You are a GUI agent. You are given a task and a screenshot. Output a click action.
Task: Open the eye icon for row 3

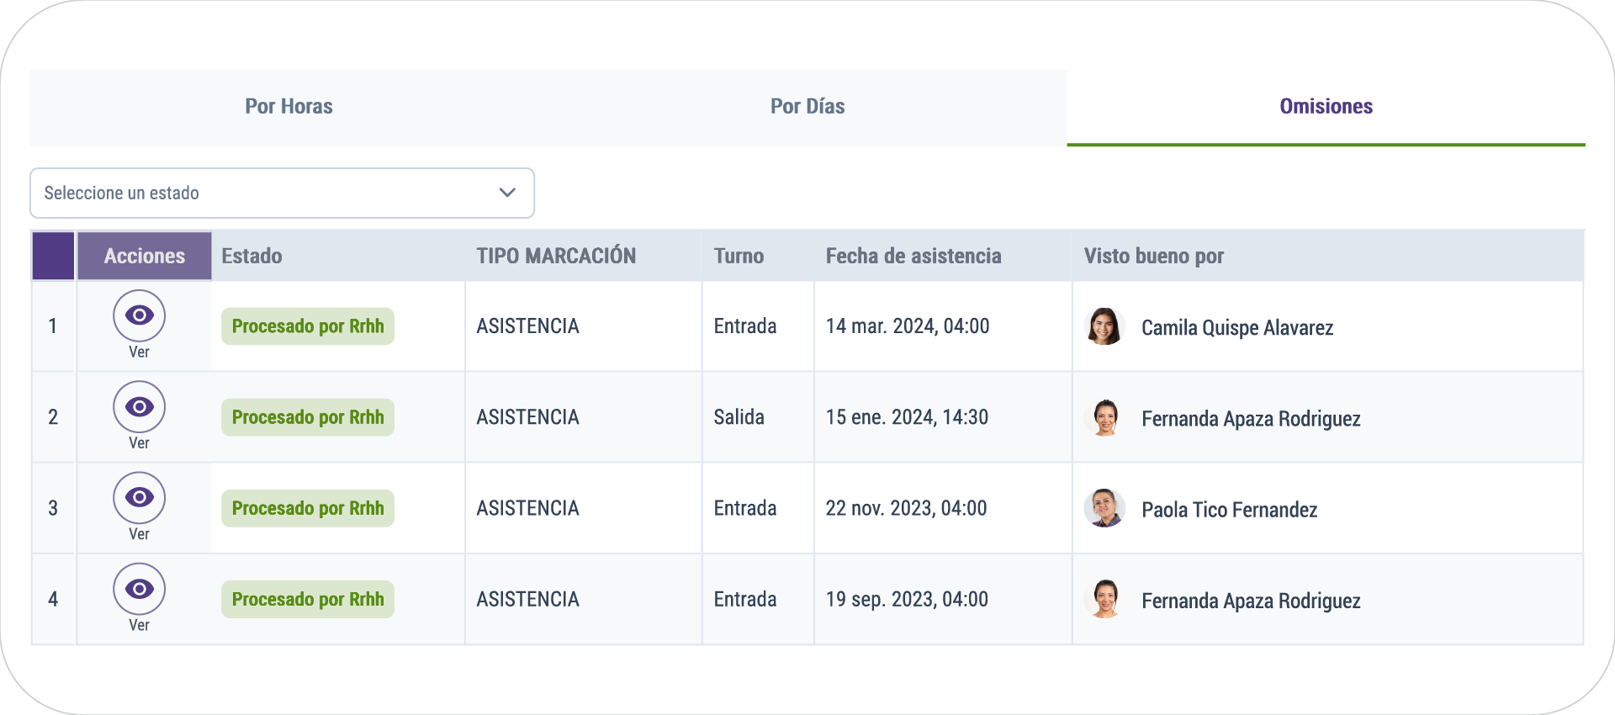click(x=139, y=498)
